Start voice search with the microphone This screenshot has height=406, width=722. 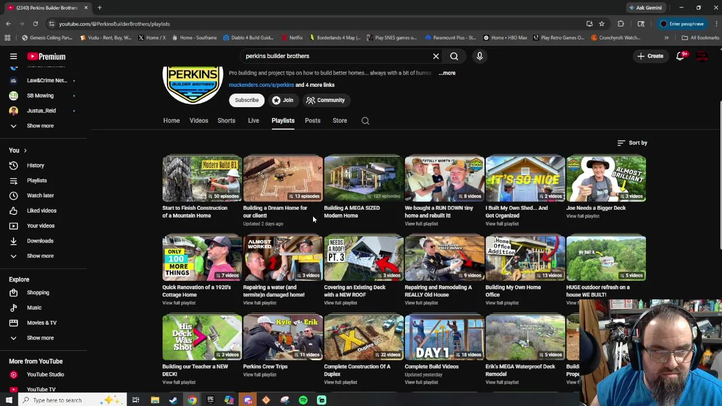click(479, 56)
